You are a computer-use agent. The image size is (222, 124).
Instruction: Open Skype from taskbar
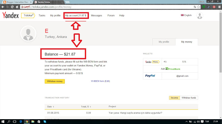(45, 122)
